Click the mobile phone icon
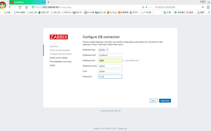 pyautogui.click(x=208, y=7)
